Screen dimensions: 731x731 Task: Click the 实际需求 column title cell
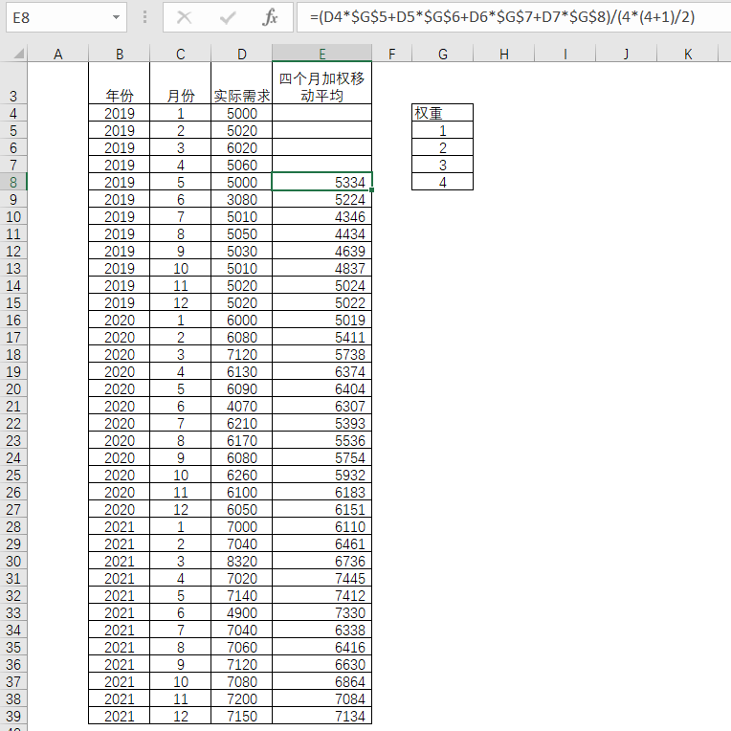click(241, 96)
